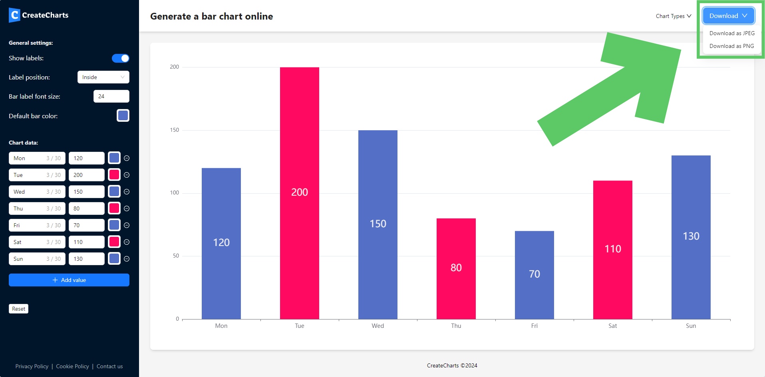Remove the Sun data row
The width and height of the screenshot is (765, 377).
[126, 259]
